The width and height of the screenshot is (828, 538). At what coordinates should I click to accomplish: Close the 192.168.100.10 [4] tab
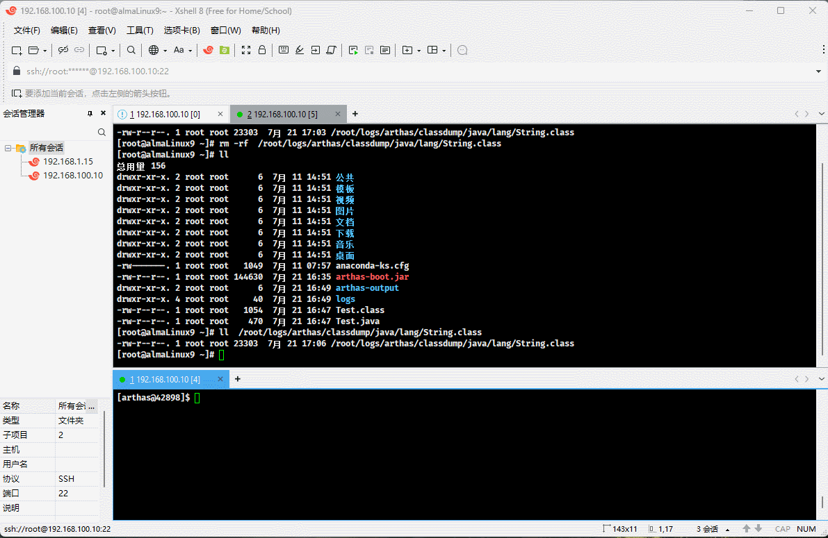pos(220,379)
